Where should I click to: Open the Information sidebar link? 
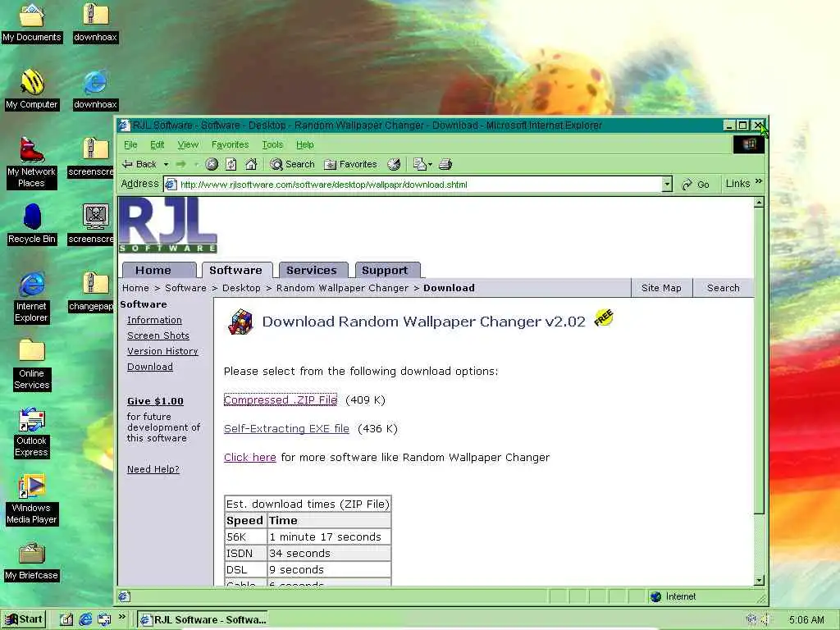[x=154, y=320]
